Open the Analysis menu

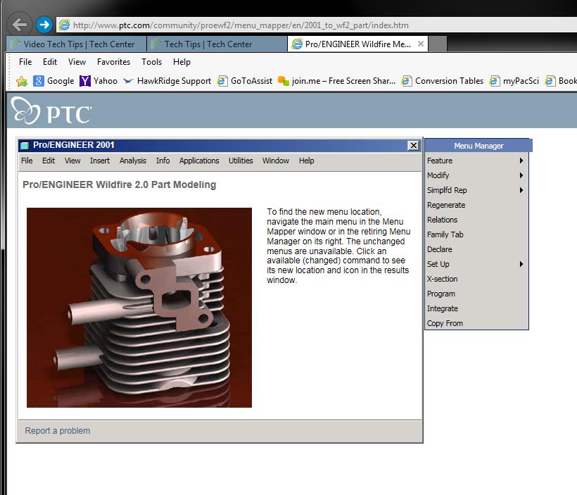[x=133, y=161]
